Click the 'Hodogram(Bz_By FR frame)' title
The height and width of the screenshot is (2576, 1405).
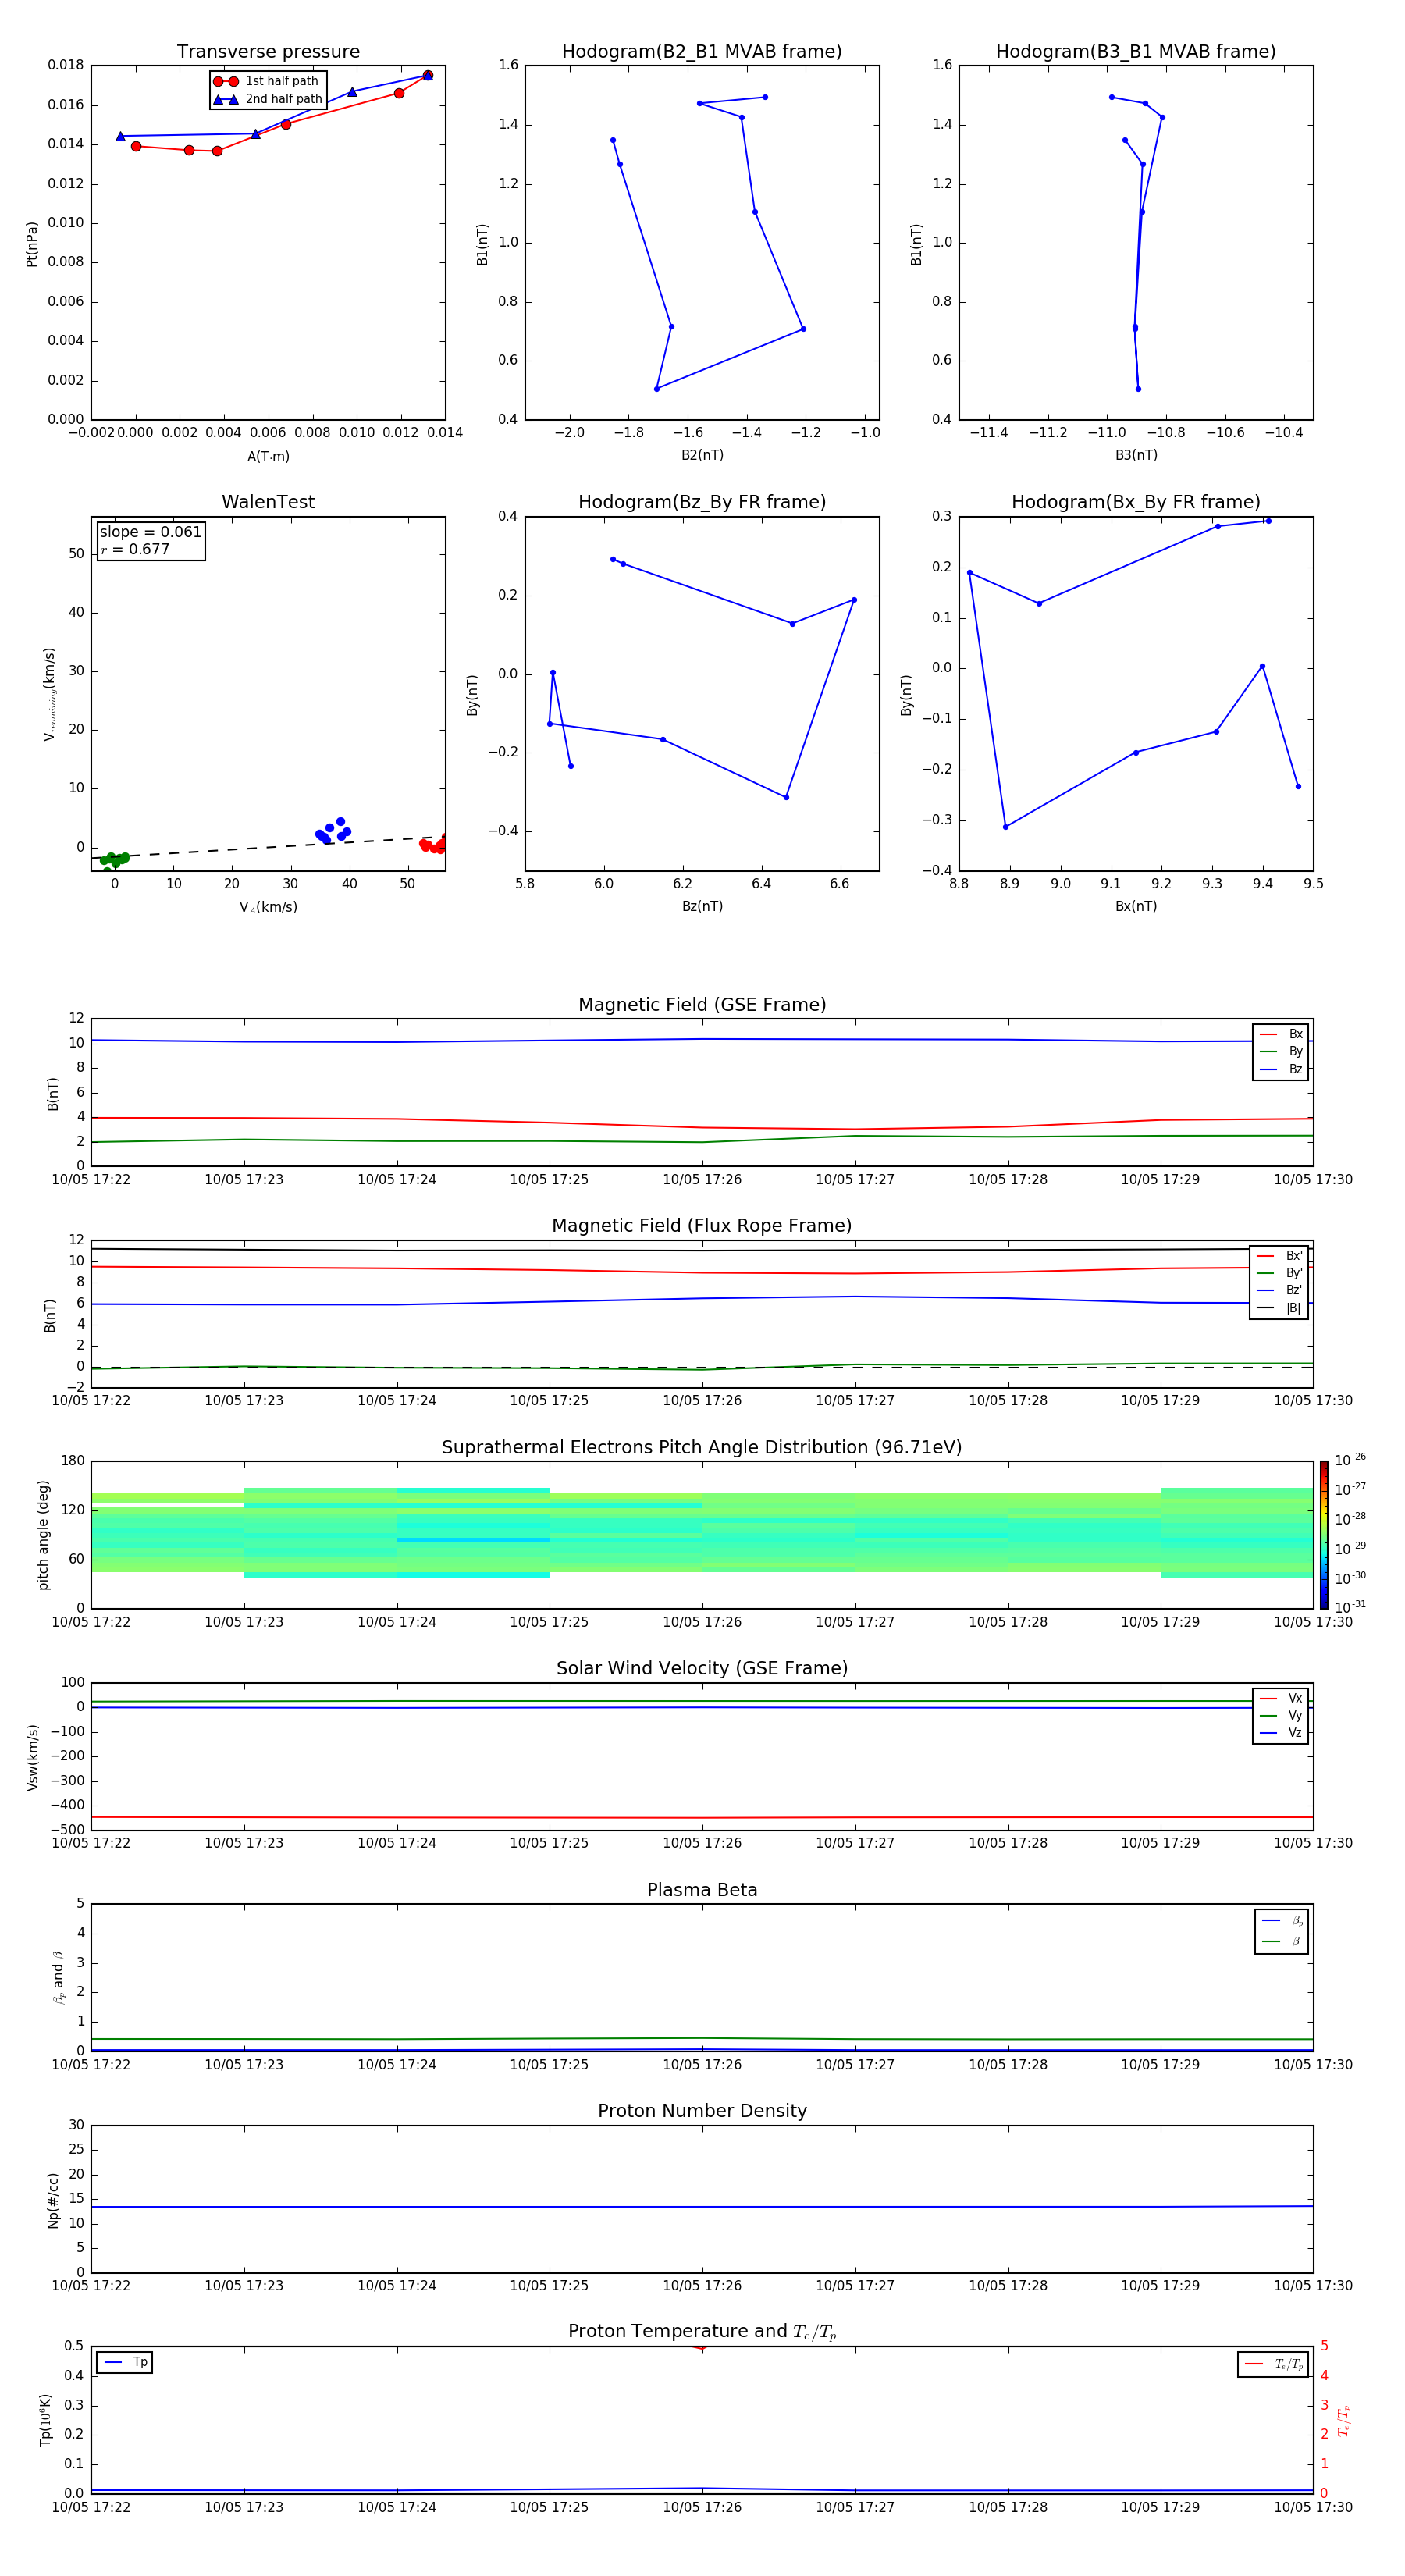702,502
